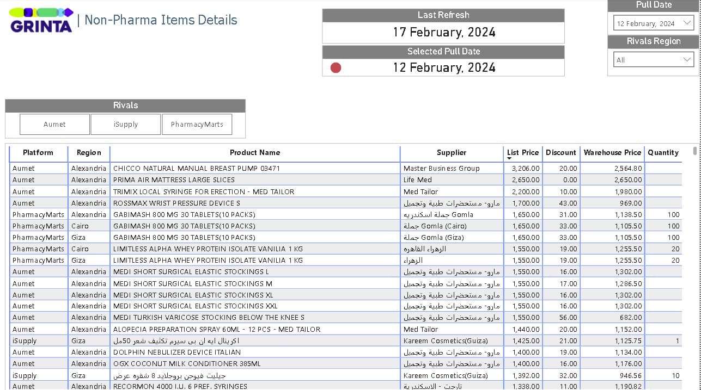Click warehouse price 1,286.50
The height and width of the screenshot is (390, 701).
(628, 284)
